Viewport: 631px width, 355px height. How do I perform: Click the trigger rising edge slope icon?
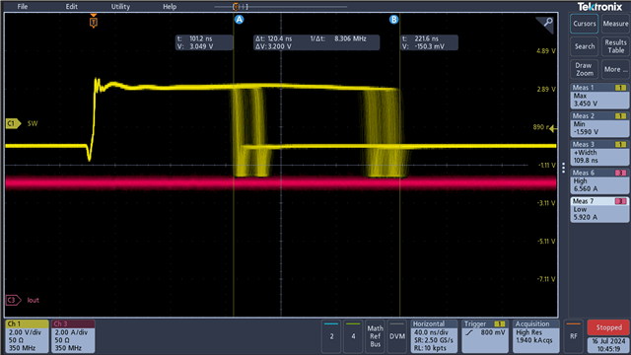pyautogui.click(x=469, y=333)
